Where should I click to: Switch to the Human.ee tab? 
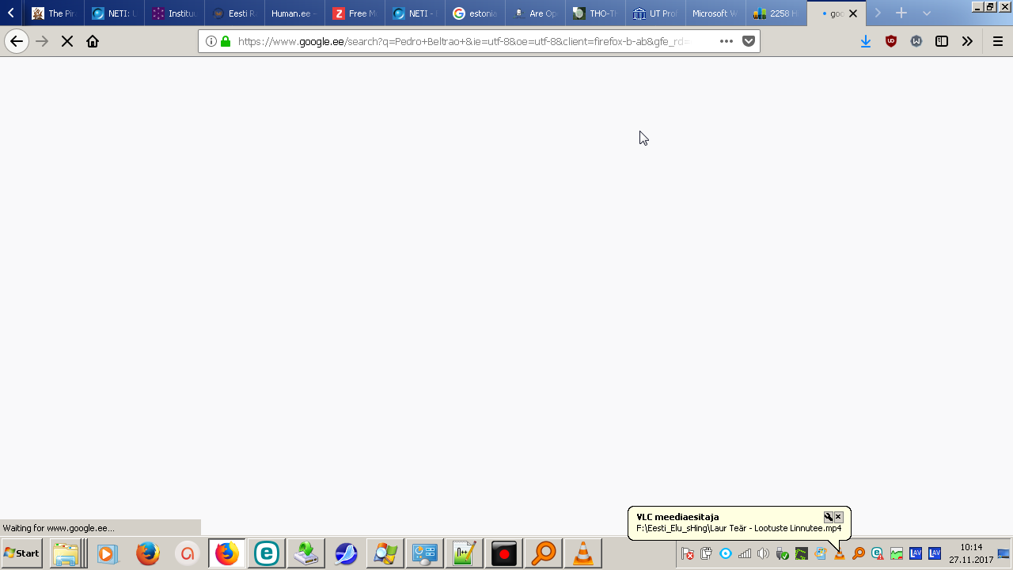point(294,13)
